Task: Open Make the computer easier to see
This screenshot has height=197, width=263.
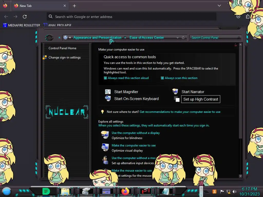Action: tap(134, 145)
